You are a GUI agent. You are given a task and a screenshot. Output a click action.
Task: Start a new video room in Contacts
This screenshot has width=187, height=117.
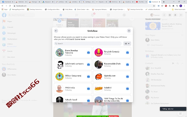[173, 63]
